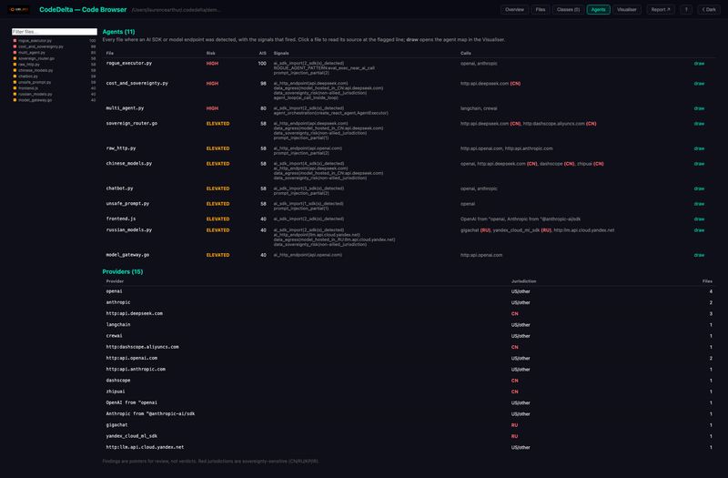
Task: Open sovereign_router.go from the Agents table
Action: pos(131,123)
